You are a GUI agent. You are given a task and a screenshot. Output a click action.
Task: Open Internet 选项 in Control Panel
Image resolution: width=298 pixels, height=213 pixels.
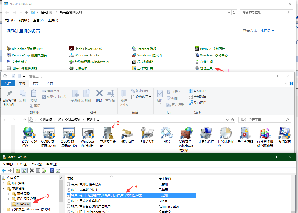144,49
